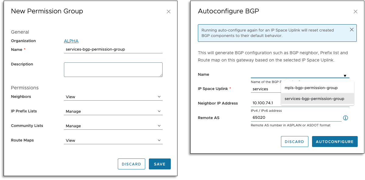The width and height of the screenshot is (365, 180).
Task: Focus the permission group Name field
Action: click(x=113, y=49)
